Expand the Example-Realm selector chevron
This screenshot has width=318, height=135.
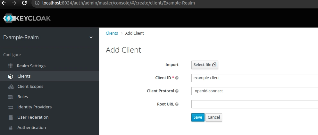point(91,37)
